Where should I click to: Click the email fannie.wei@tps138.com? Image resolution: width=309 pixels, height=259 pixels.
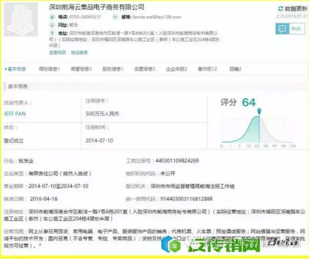[157, 17]
